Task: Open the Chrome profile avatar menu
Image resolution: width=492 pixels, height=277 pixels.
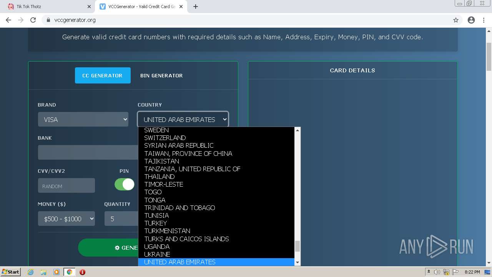Action: pos(471,20)
